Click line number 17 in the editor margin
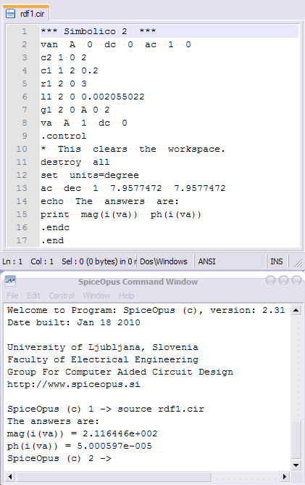305x485 pixels. (x=22, y=240)
